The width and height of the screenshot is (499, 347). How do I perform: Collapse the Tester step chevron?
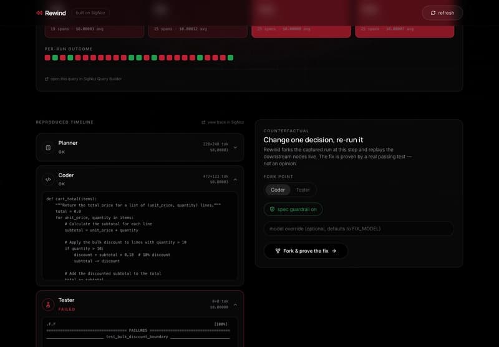point(235,305)
